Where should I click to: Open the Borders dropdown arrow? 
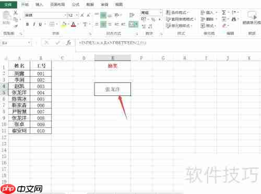tap(57, 24)
